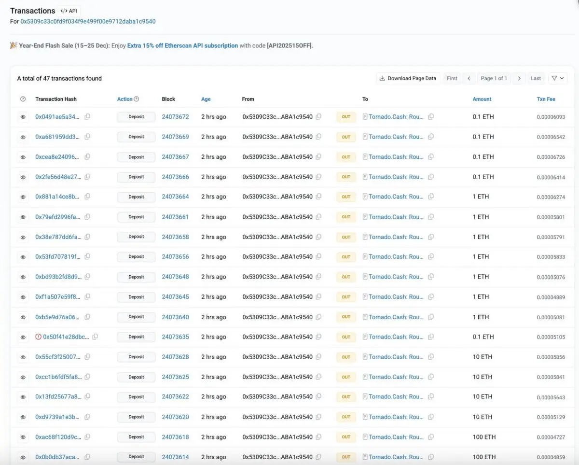The width and height of the screenshot is (579, 465).
Task: Click the Amount column header
Action: pos(482,99)
